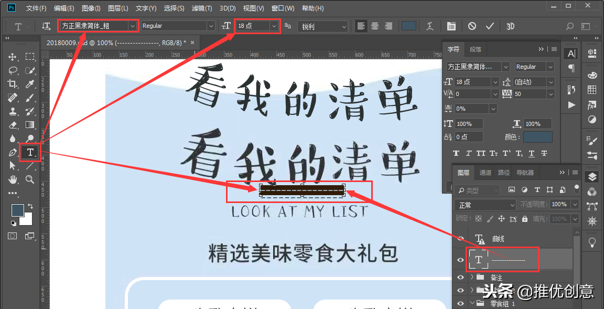Open the 窗口(W) menu
The height and width of the screenshot is (309, 604).
click(283, 8)
